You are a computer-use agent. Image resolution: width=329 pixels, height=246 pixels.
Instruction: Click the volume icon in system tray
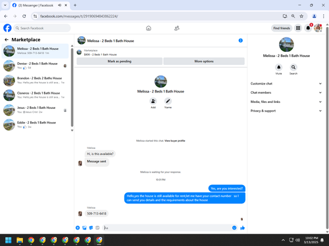click(x=297, y=240)
